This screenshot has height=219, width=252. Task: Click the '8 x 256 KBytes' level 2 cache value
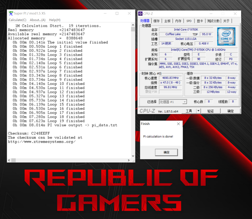pyautogui.click(x=213, y=87)
